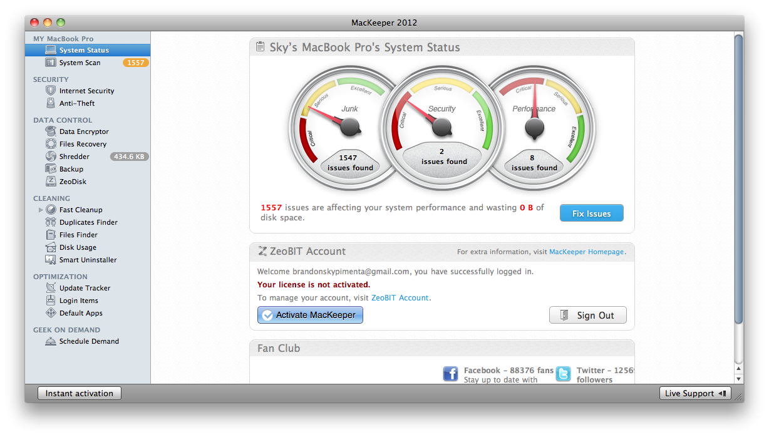This screenshot has width=769, height=437.
Task: Click the 1557 badge on System Scan
Action: (135, 63)
